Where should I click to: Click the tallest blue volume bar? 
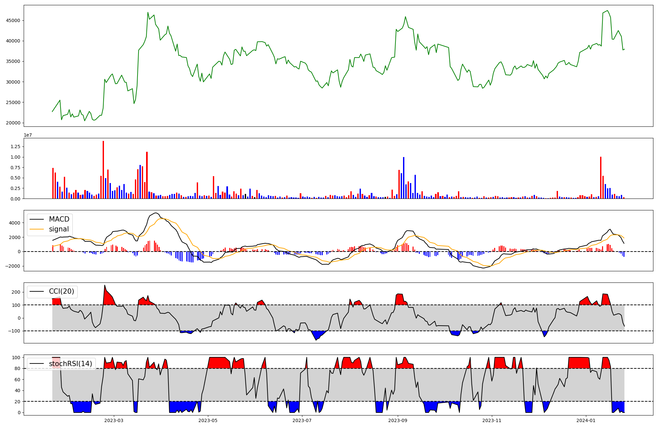(404, 178)
